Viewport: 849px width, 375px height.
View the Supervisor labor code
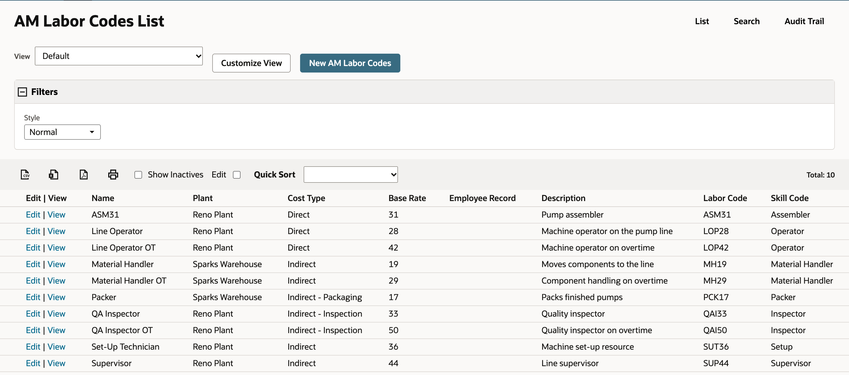click(x=56, y=363)
